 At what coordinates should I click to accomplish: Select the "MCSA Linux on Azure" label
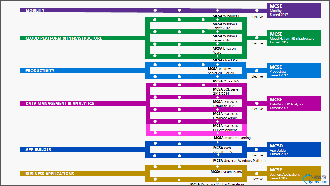point(224,50)
